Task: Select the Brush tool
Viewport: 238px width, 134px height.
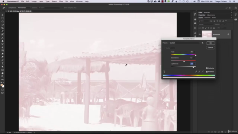Action: pos(3,38)
